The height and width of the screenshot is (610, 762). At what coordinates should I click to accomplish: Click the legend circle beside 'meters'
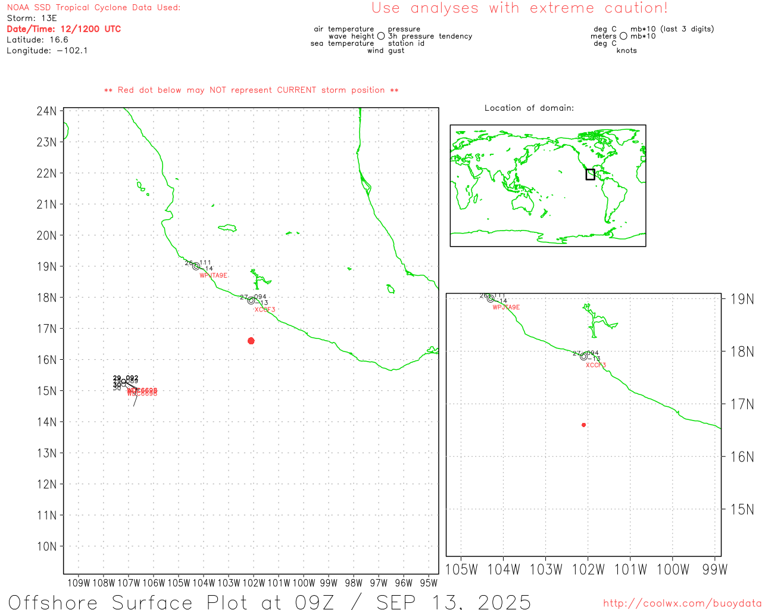pyautogui.click(x=623, y=36)
